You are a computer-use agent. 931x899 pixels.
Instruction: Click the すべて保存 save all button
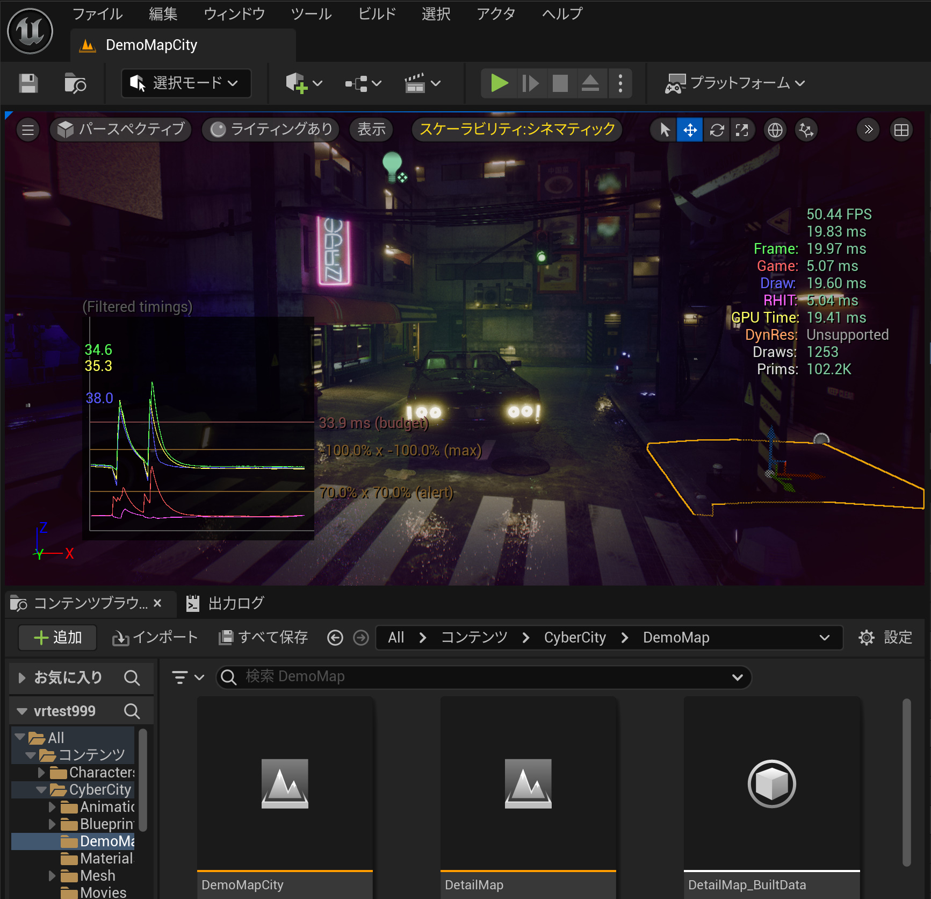263,638
